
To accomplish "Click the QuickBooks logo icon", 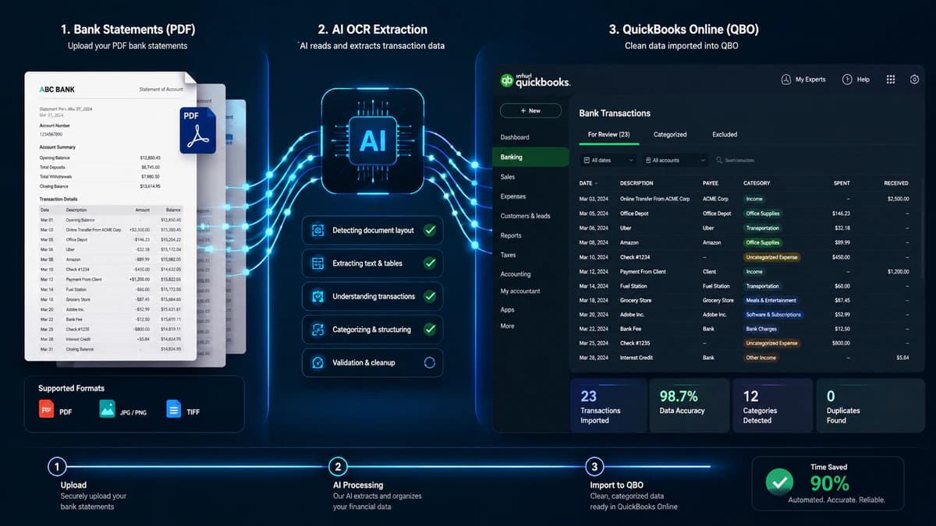I will tap(507, 80).
